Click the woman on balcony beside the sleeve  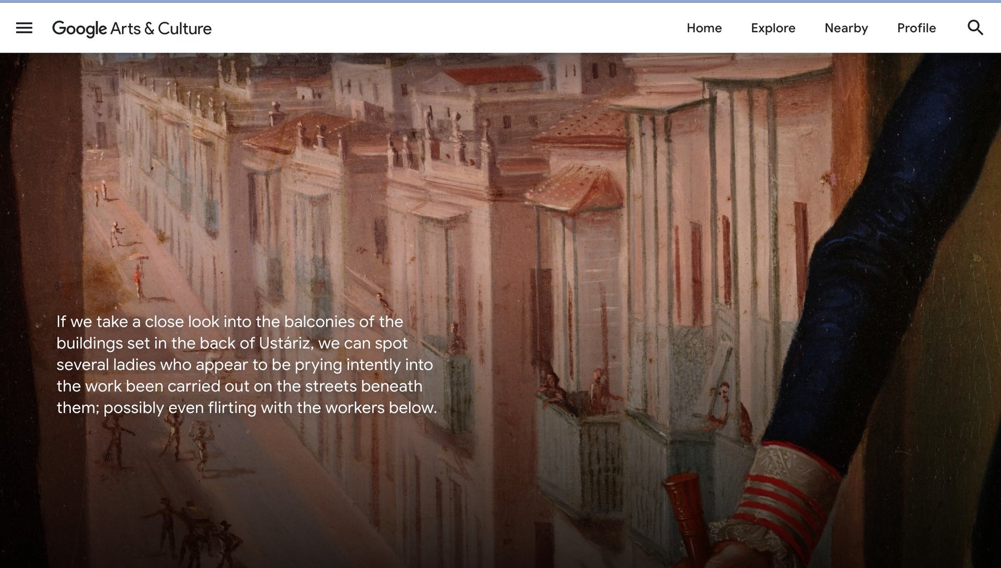[722, 404]
